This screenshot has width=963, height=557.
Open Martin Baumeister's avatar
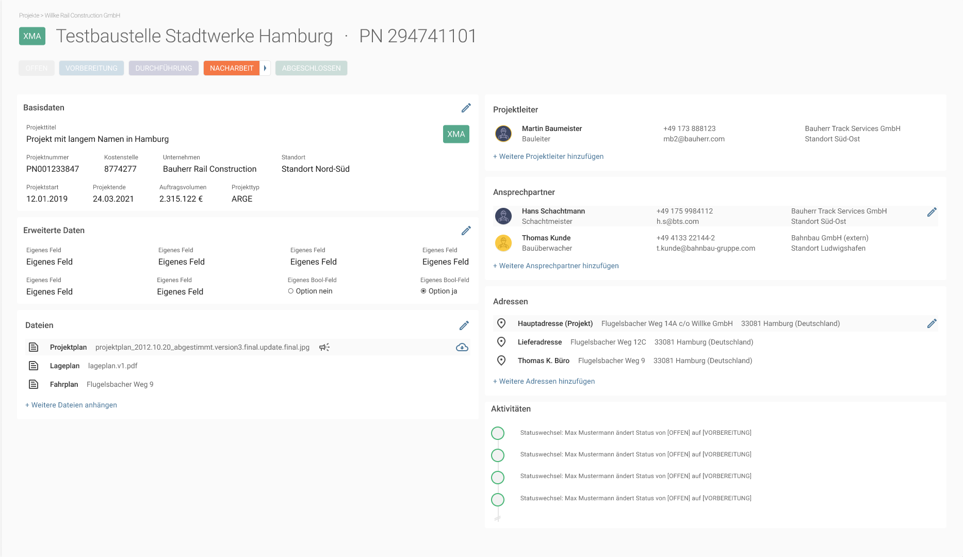pyautogui.click(x=503, y=134)
